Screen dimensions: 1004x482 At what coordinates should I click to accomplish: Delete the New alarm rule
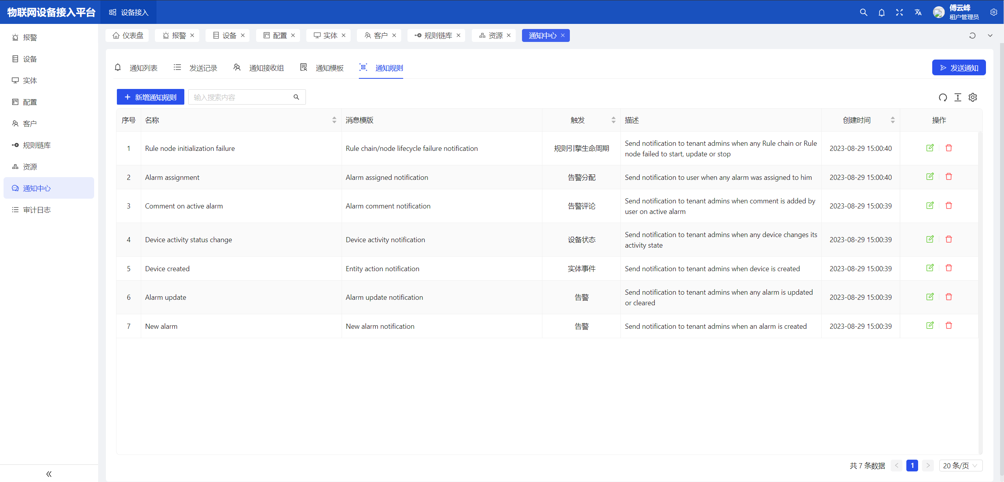click(x=949, y=326)
